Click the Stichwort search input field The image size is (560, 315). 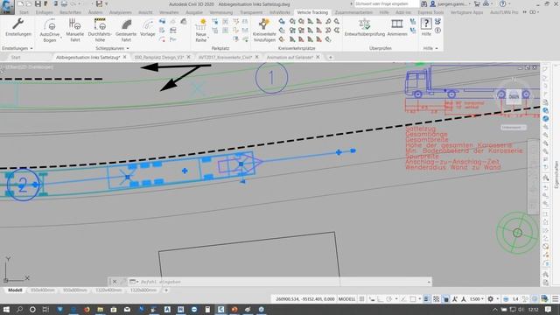point(387,3)
